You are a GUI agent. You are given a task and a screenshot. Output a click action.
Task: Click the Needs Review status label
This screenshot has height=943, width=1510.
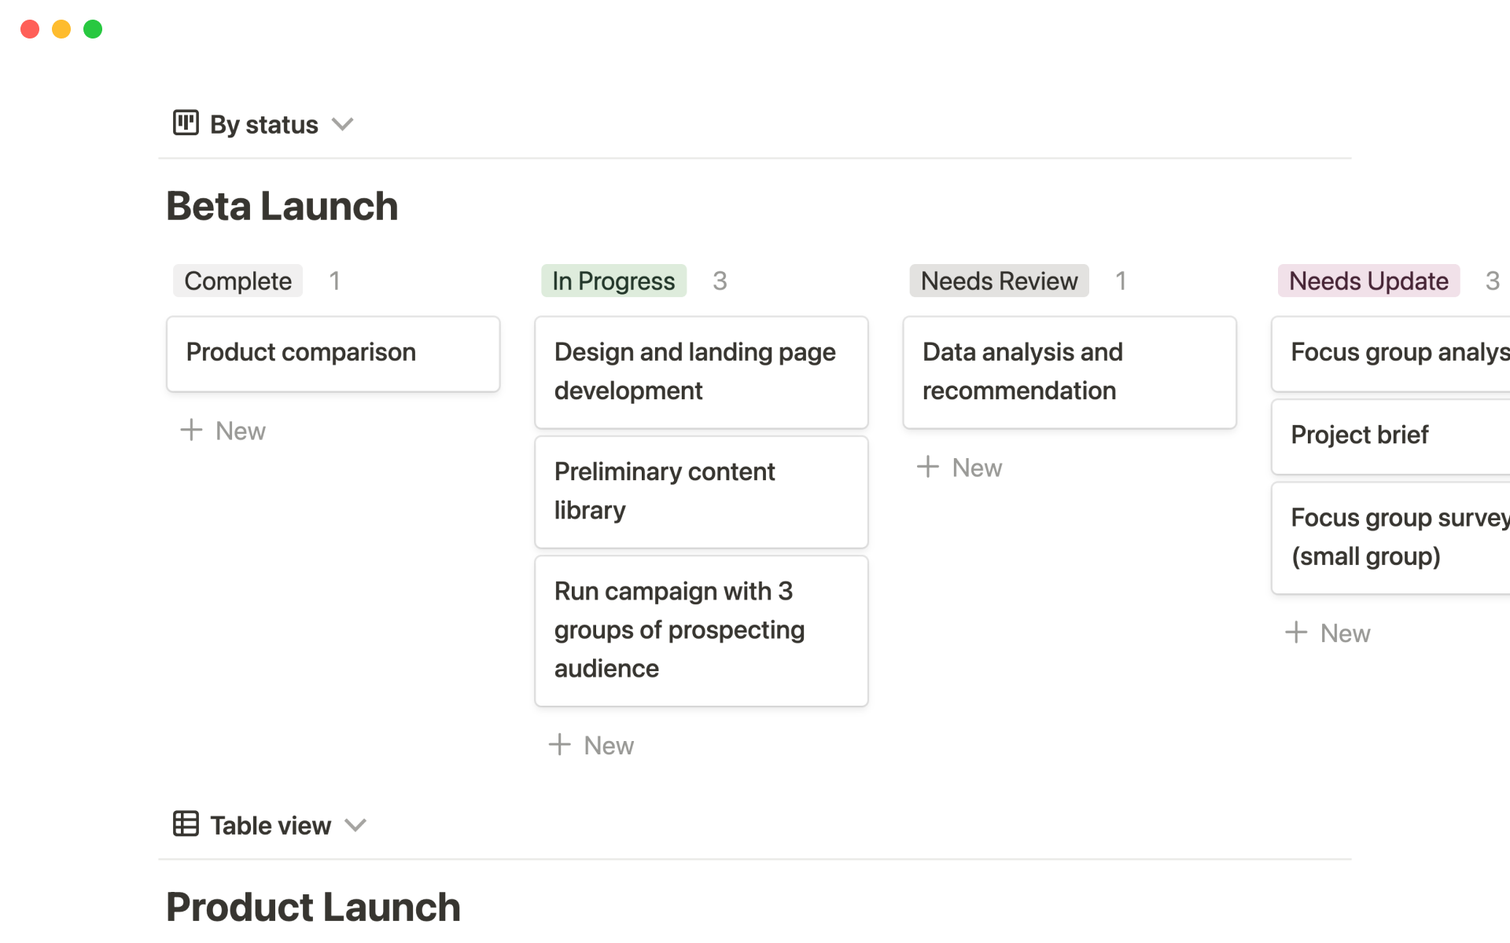pos(999,281)
